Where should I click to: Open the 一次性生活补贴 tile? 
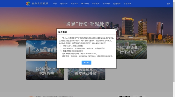[41, 50]
